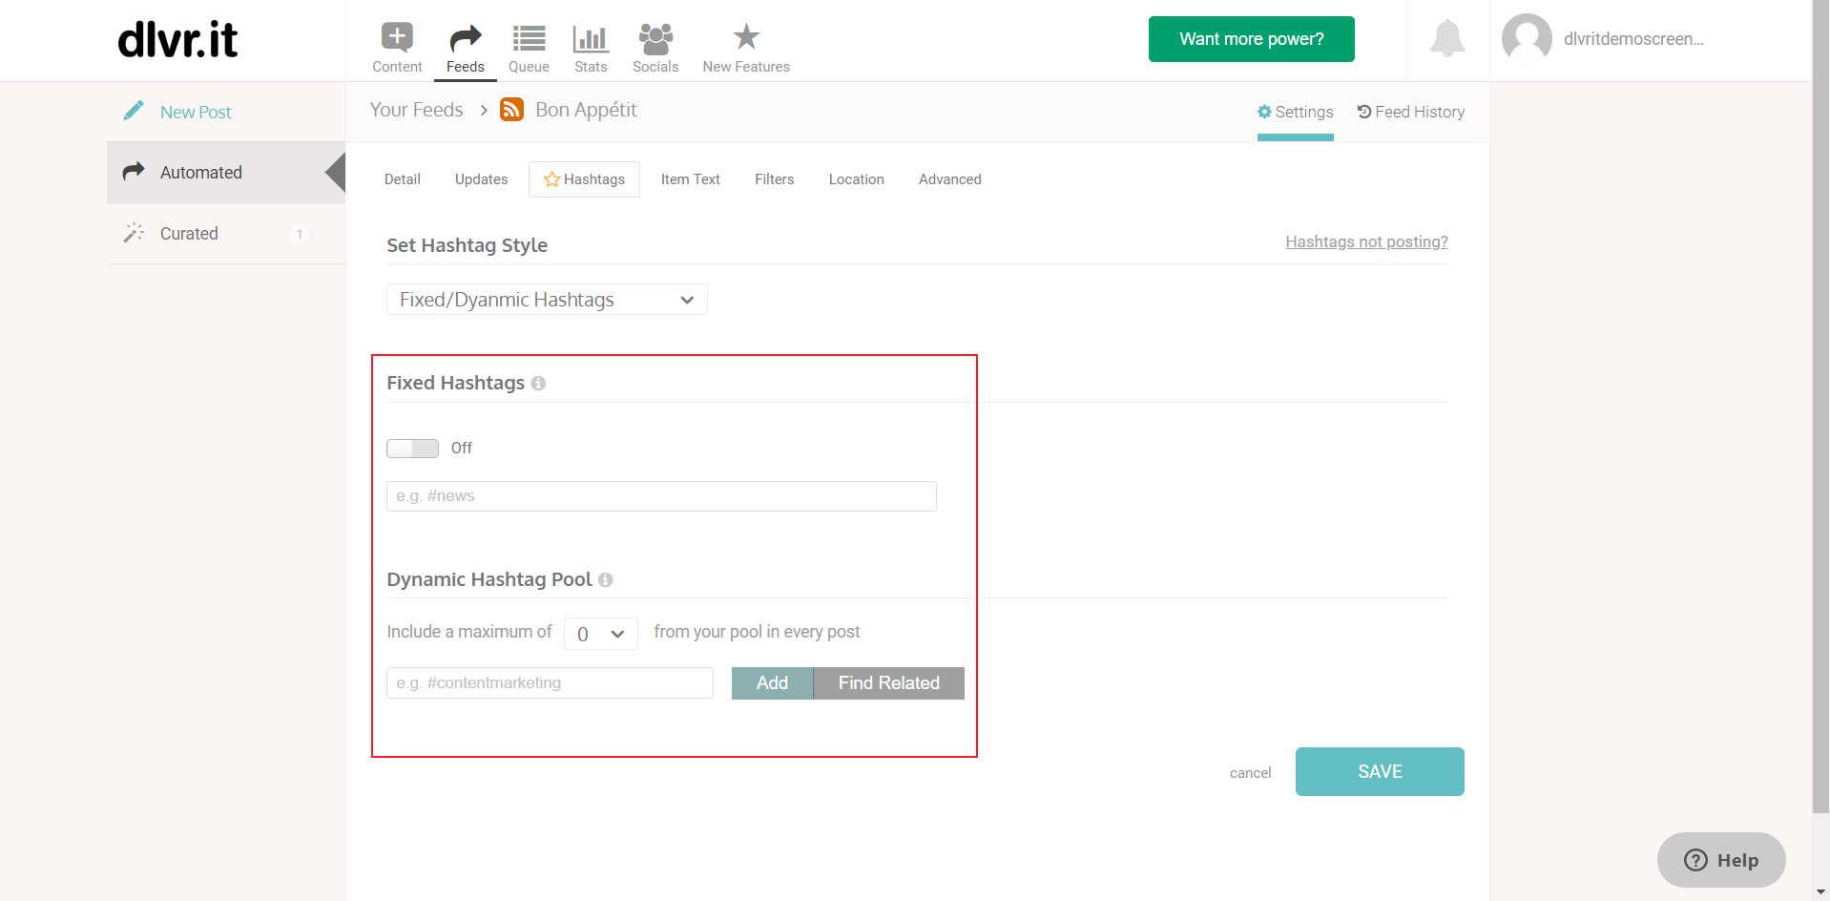
Task: Open the Feeds arrow icon
Action: (466, 38)
